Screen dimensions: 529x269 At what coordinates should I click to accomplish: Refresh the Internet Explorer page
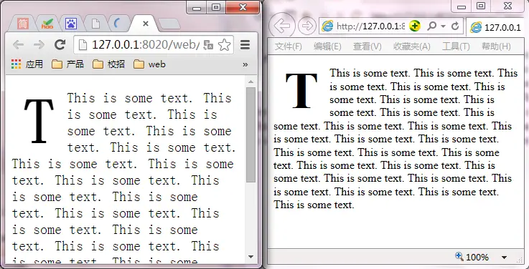(455, 26)
